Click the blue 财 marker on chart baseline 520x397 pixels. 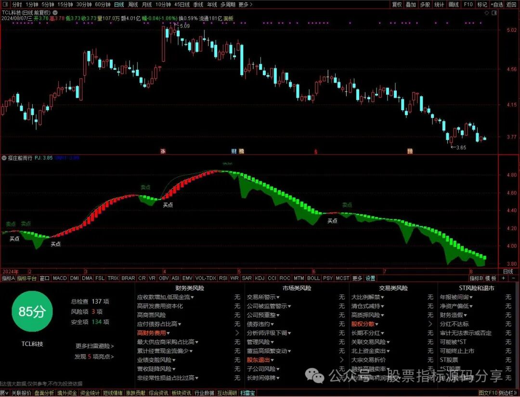point(234,151)
